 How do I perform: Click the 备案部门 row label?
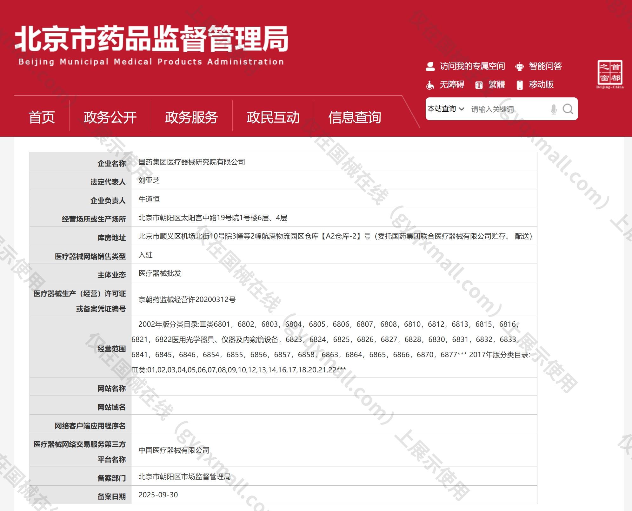click(112, 478)
